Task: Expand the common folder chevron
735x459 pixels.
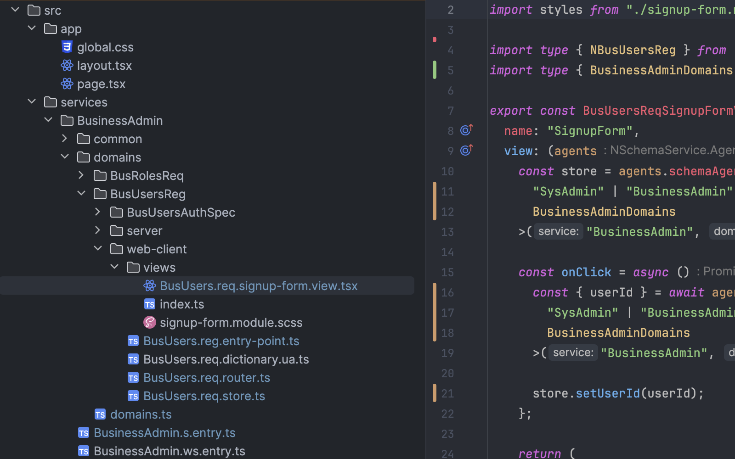Action: click(65, 138)
